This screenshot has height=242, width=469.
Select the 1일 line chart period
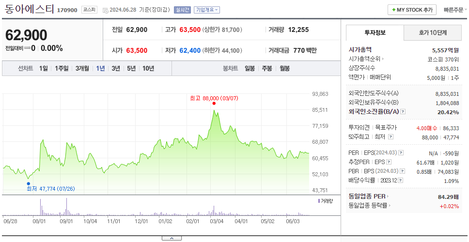(44, 68)
